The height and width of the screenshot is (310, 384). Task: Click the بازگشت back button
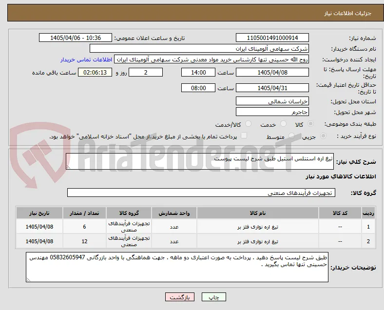[180, 297]
